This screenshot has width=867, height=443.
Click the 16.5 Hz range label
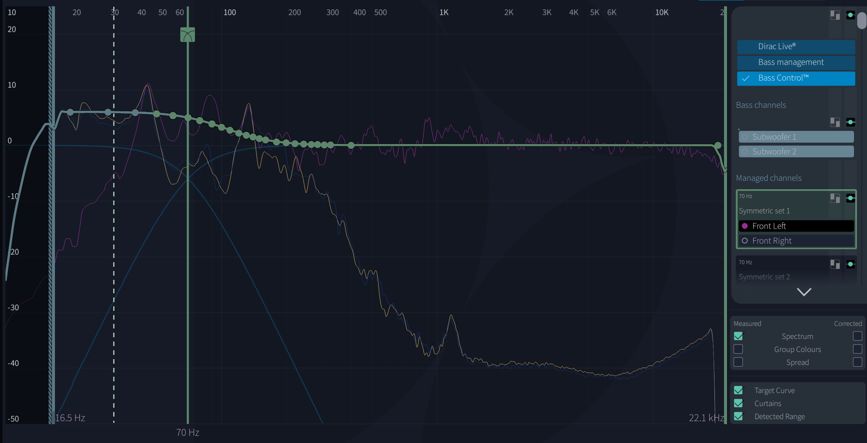point(70,418)
